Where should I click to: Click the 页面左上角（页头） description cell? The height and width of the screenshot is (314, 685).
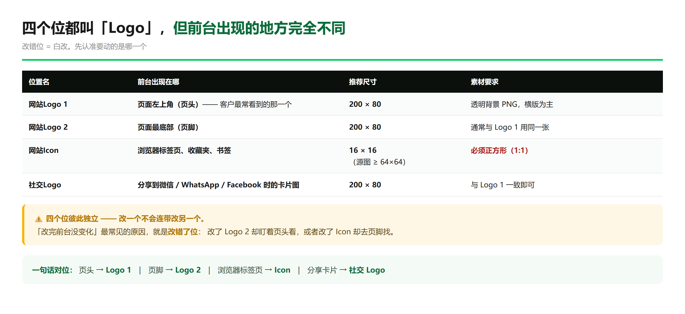coord(215,104)
